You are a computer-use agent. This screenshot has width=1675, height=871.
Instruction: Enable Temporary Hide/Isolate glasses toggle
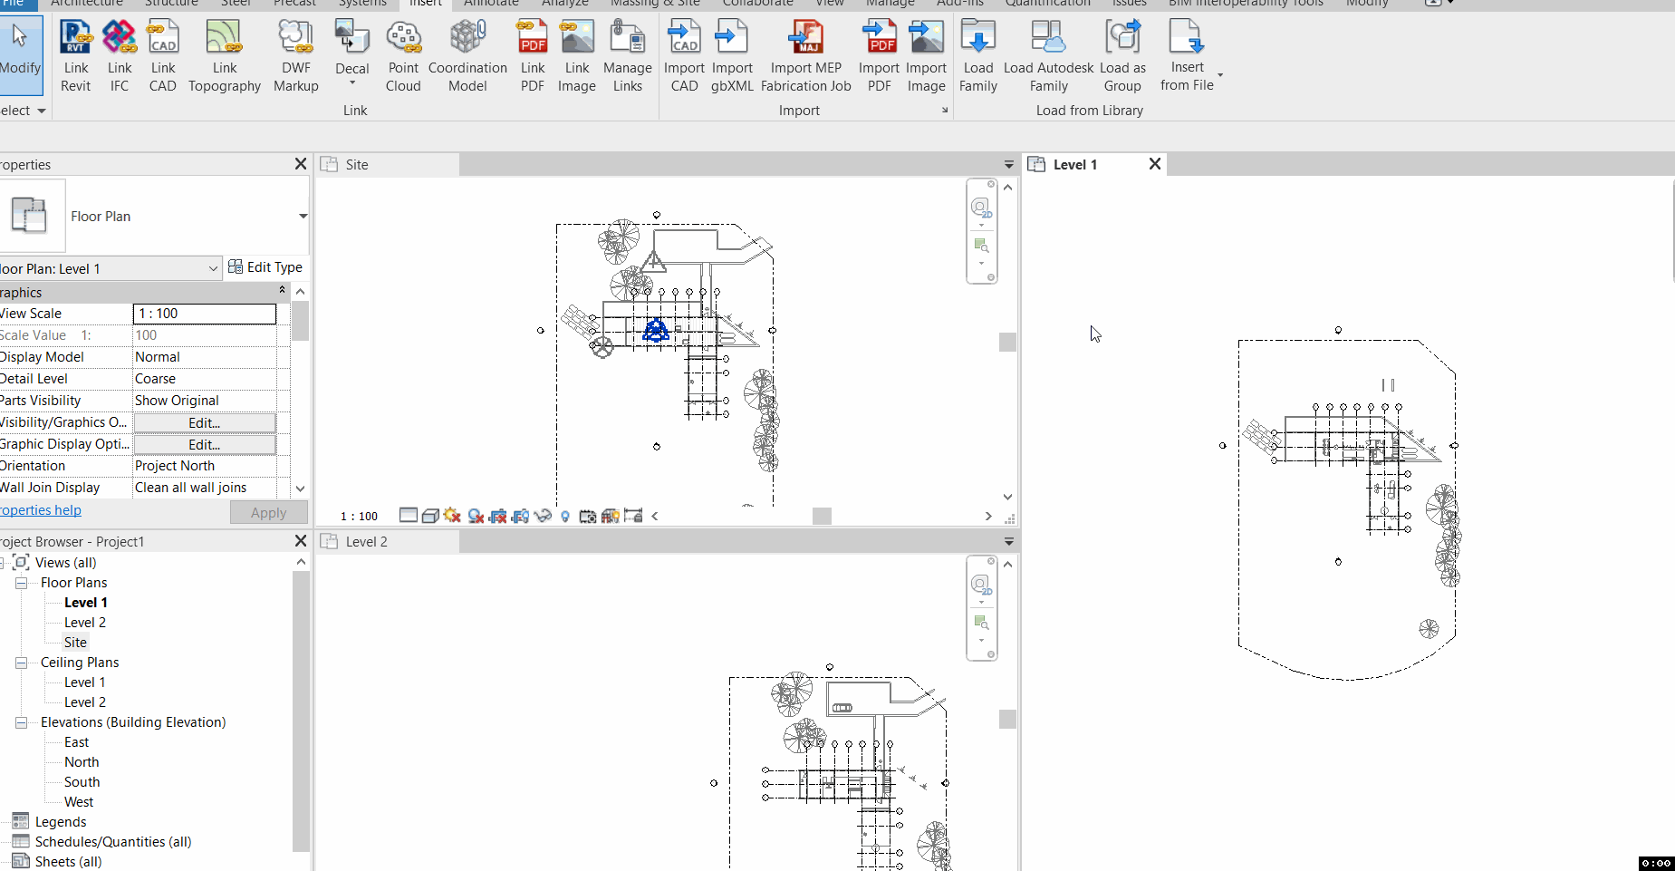[544, 516]
